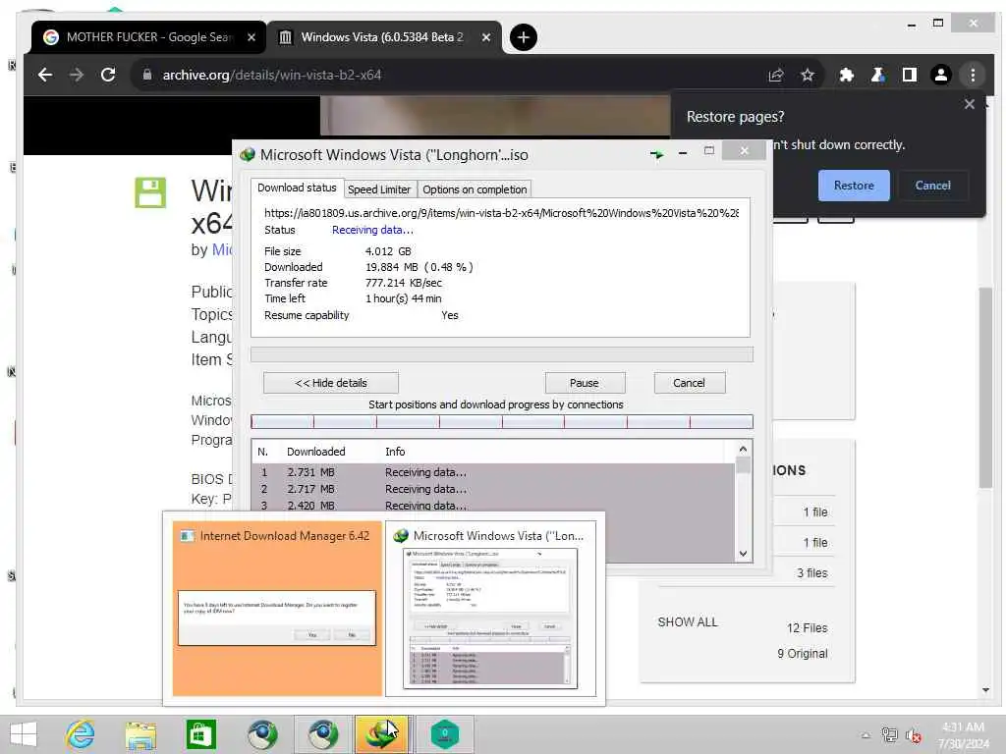Click the IDM green arrow icon in title bar
The height and width of the screenshot is (754, 1006).
pyautogui.click(x=656, y=154)
